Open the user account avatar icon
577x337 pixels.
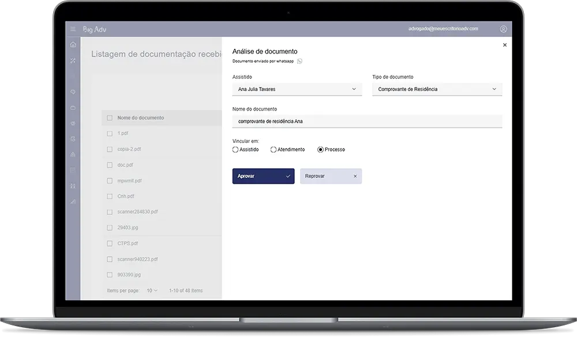[503, 29]
